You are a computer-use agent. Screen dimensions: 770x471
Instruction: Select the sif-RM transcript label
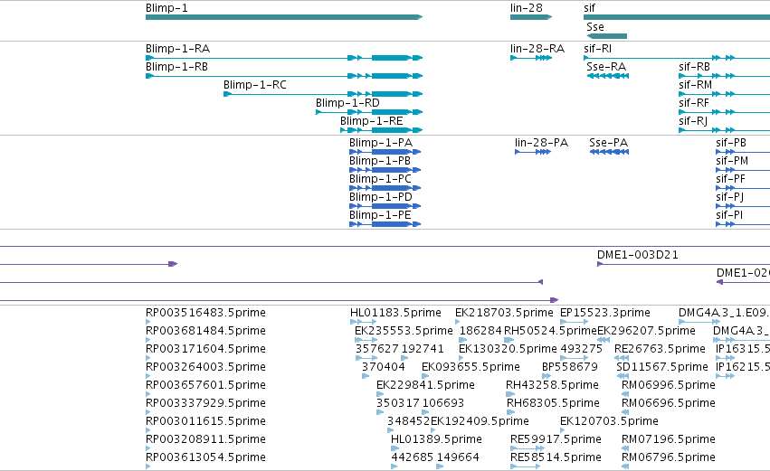point(696,85)
